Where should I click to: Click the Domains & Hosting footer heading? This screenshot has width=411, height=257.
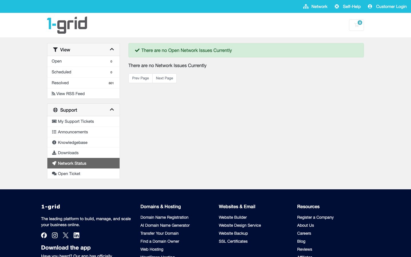pos(161,207)
